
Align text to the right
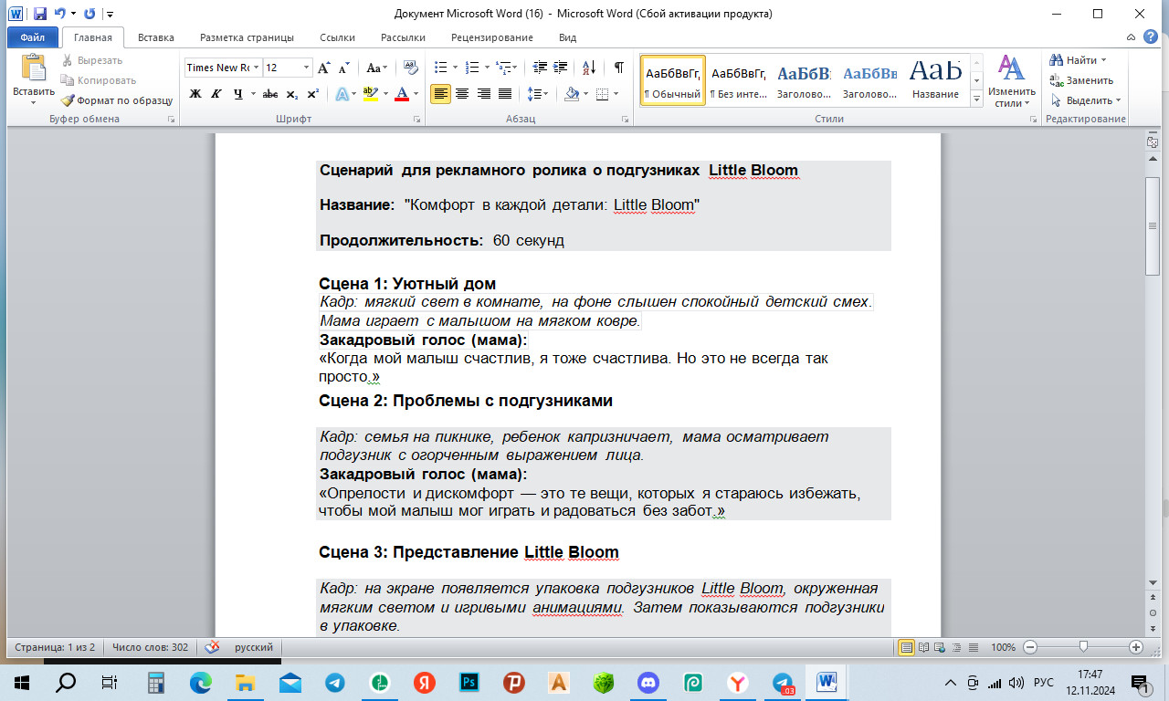click(x=483, y=93)
